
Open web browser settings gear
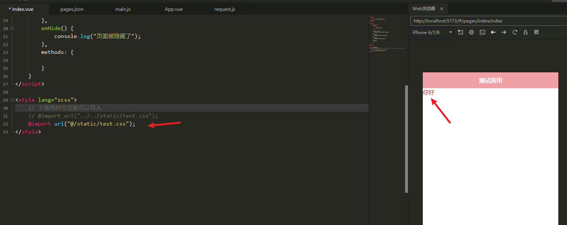click(471, 32)
